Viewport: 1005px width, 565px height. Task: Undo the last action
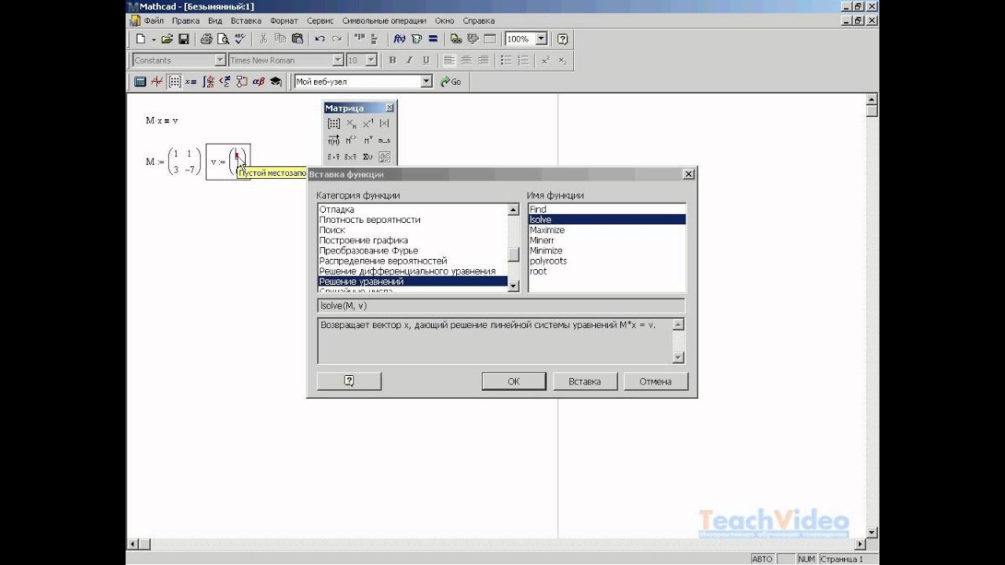320,38
